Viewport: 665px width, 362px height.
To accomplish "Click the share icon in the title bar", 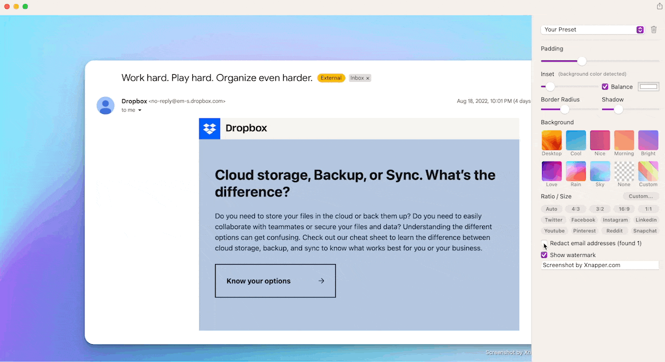I will pos(659,6).
